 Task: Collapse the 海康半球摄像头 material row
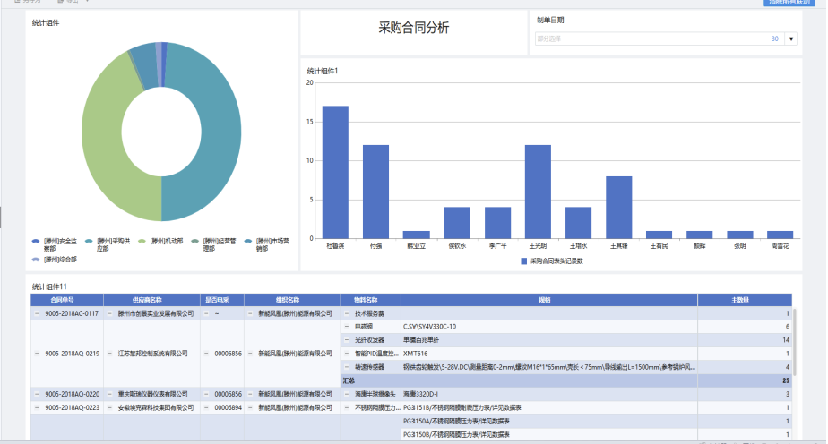point(347,394)
